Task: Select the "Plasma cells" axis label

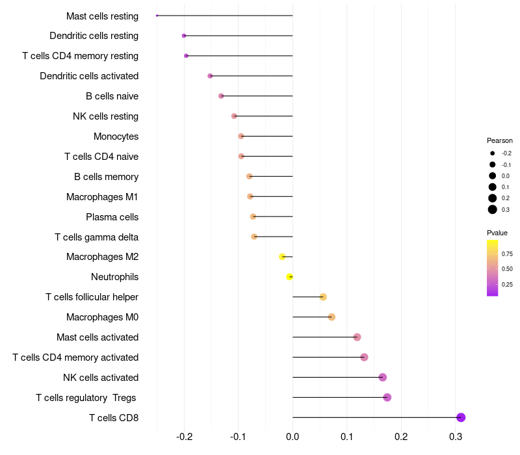Action: click(112, 216)
